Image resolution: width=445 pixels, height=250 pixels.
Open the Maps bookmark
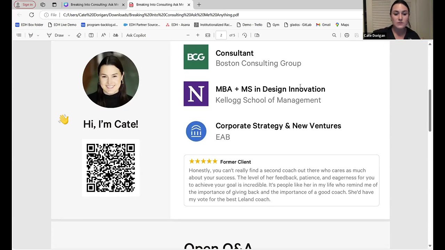[x=342, y=25]
